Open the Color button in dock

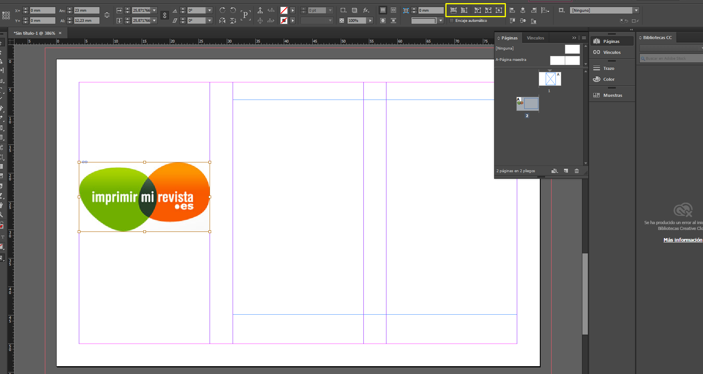(x=612, y=79)
